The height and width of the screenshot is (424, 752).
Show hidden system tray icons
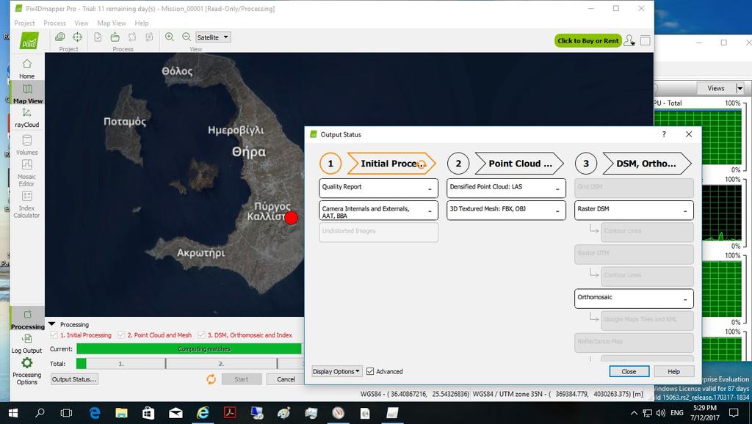(x=634, y=412)
